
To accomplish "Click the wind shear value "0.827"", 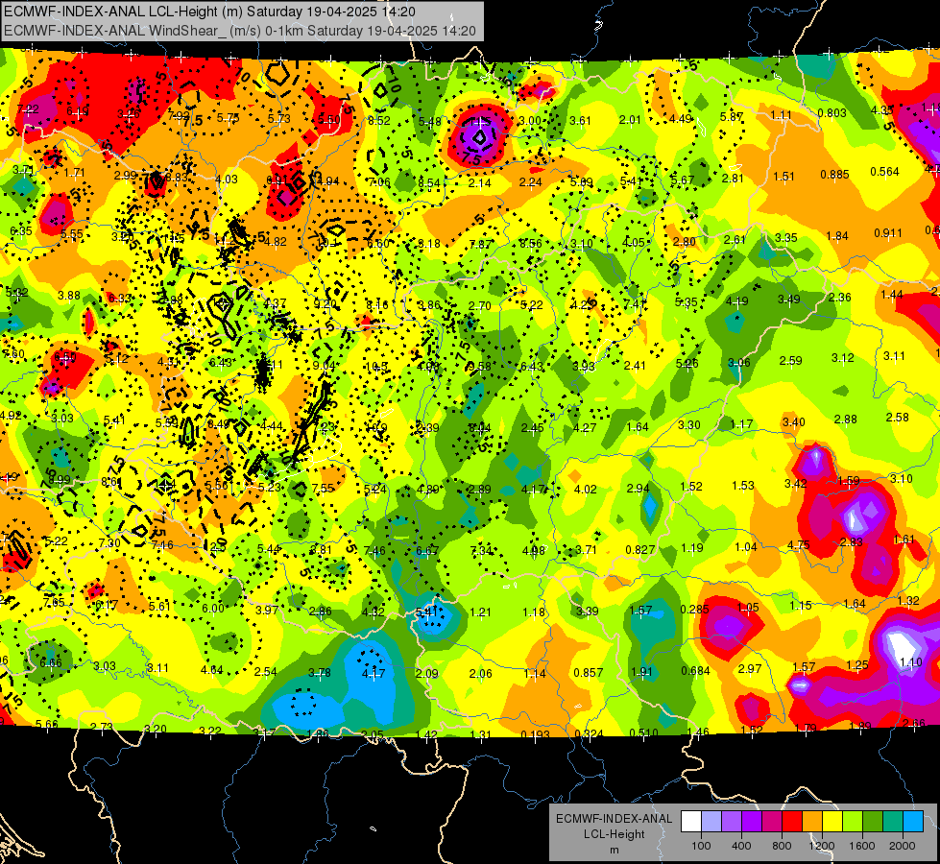I will [x=640, y=550].
